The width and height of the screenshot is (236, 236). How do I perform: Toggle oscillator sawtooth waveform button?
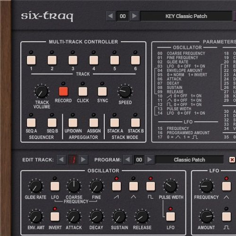117,186
